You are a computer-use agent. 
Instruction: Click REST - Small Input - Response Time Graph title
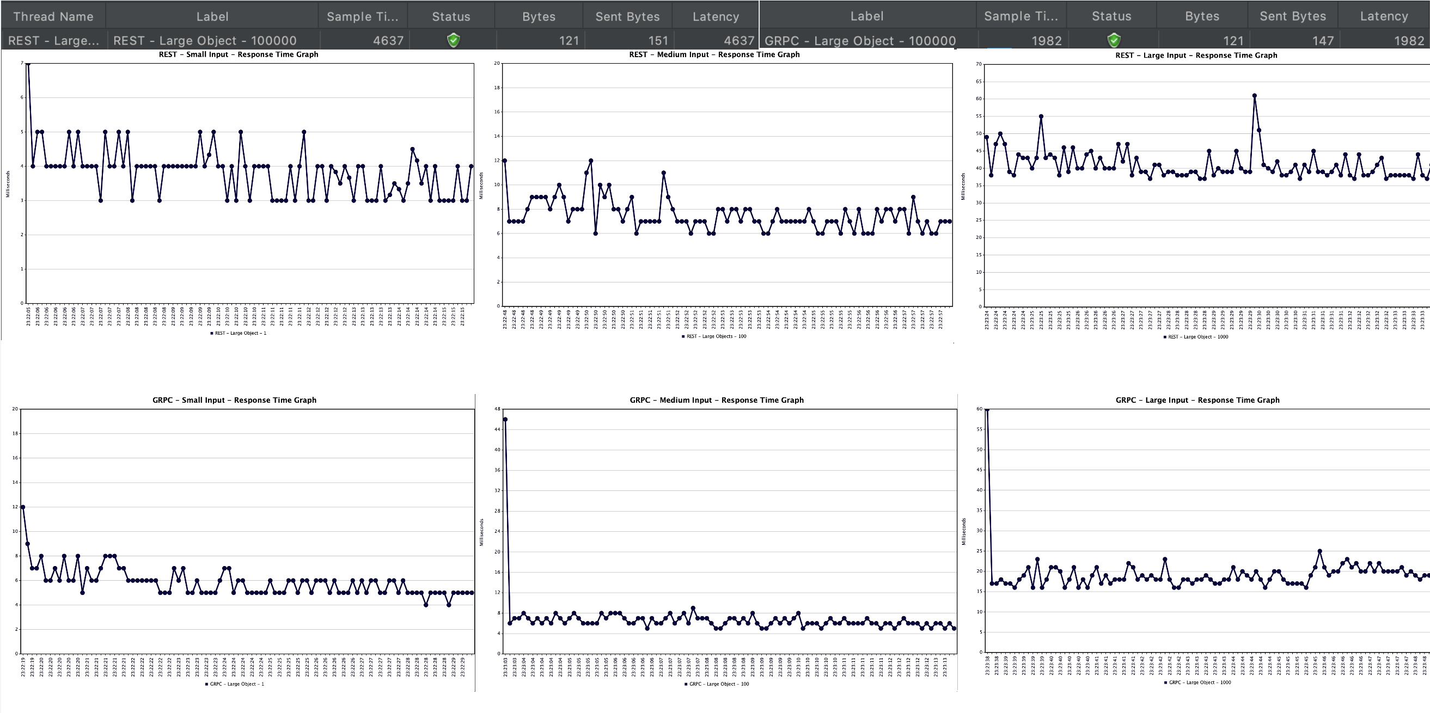[x=238, y=54]
